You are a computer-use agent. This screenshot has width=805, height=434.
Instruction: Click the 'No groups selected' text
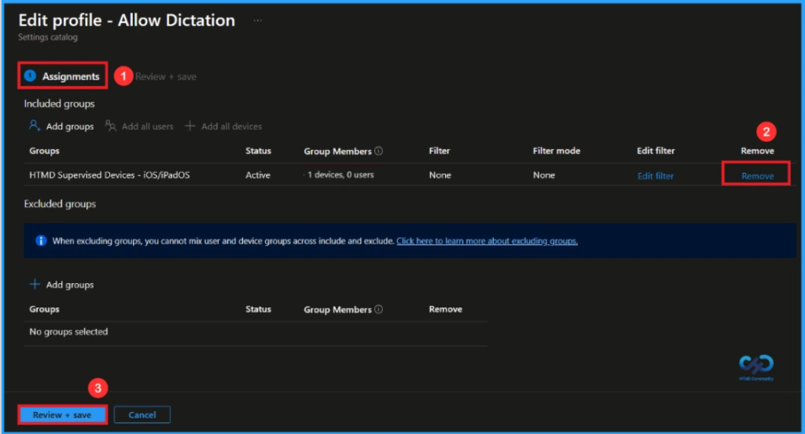[x=68, y=332]
